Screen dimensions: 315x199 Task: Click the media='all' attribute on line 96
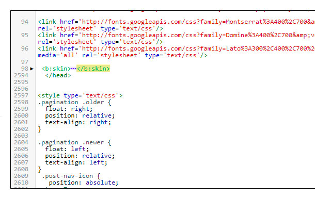coord(58,55)
